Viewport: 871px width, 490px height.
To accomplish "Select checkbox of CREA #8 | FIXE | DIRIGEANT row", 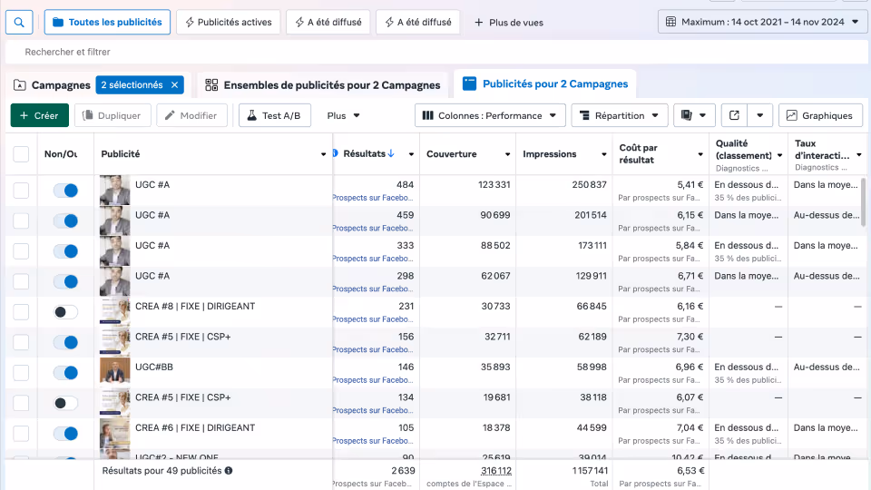I will coord(21,312).
